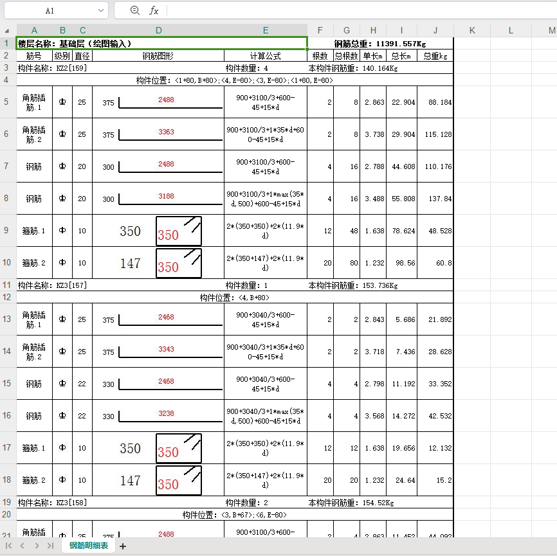Viewport: 557px width, 556px height.
Task: Click the stirrup shape diagram in row 18
Action: (179, 480)
